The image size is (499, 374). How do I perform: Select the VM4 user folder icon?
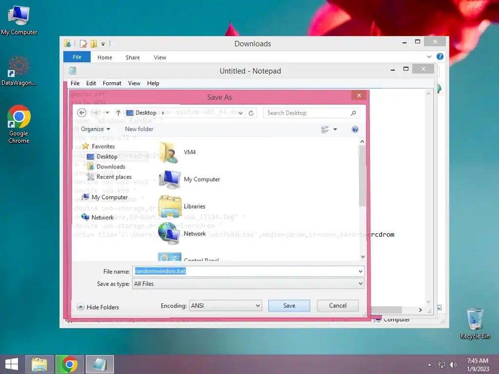tap(169, 152)
